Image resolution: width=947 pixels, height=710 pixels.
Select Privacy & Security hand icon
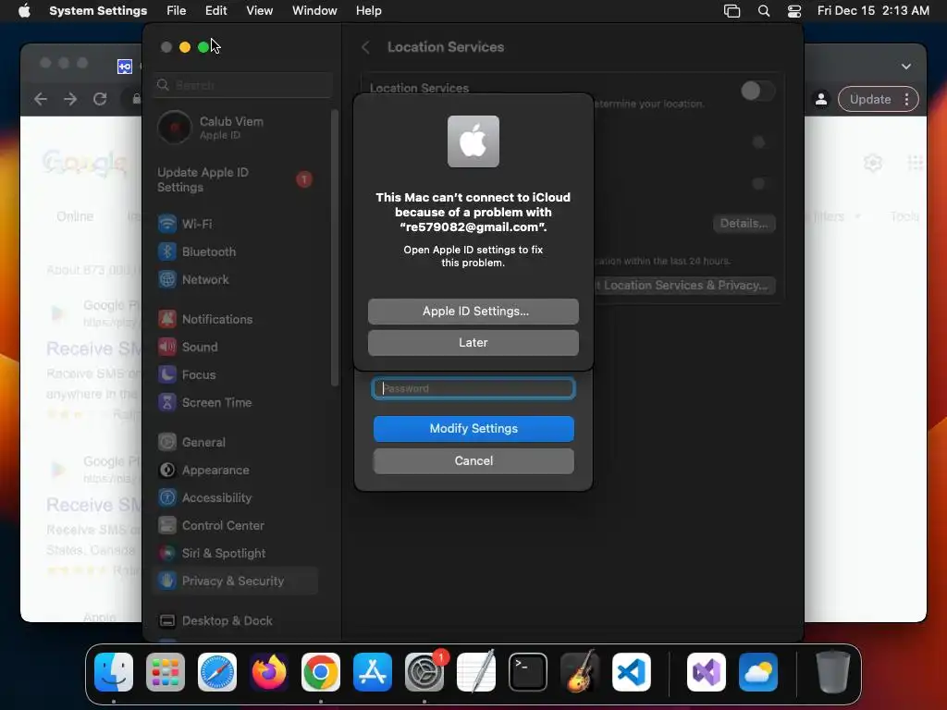tap(166, 581)
